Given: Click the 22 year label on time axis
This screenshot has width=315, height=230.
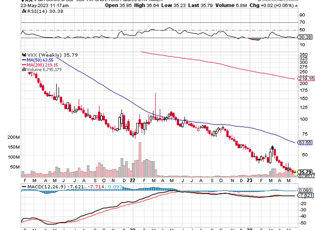Looking at the screenshot, I should pyautogui.click(x=132, y=180).
